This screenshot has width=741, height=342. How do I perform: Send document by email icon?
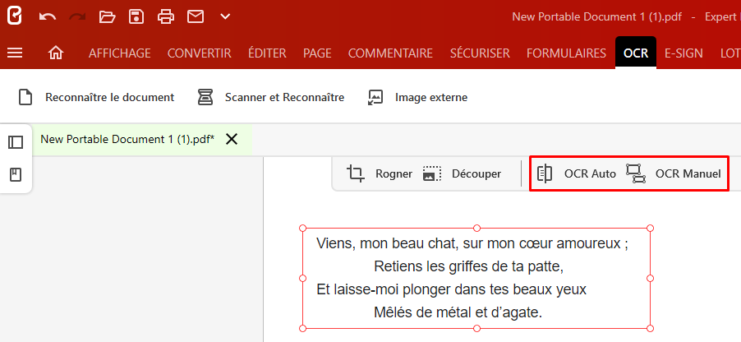pyautogui.click(x=196, y=17)
